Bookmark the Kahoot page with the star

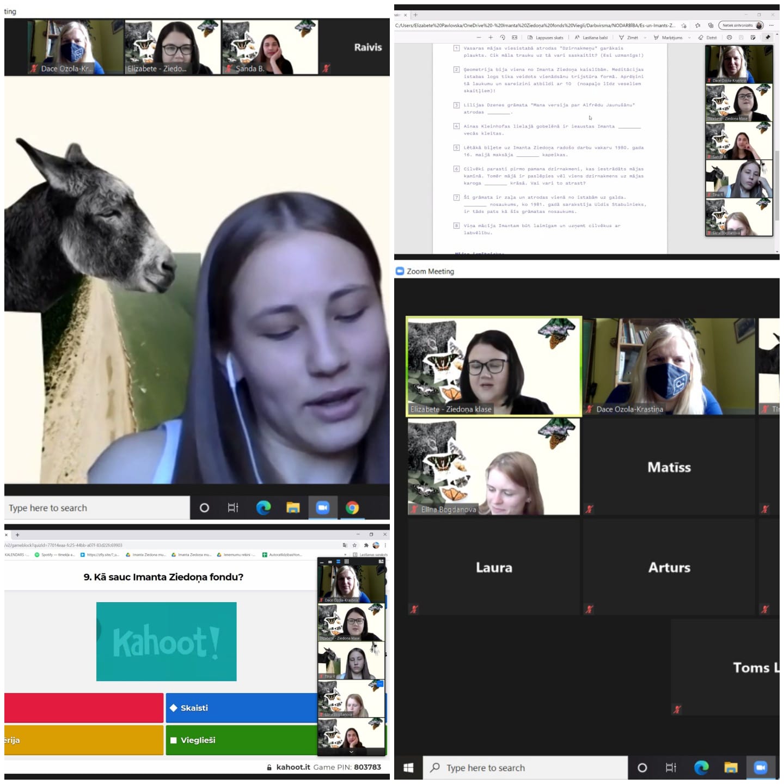point(354,545)
